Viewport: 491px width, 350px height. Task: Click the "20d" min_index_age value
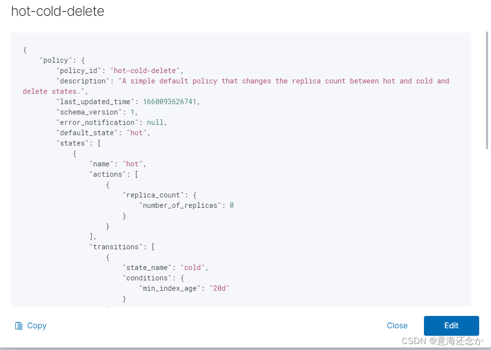tap(219, 288)
